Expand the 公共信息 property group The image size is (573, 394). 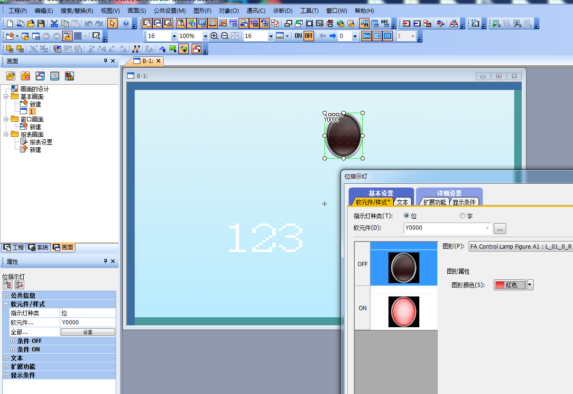coord(6,295)
